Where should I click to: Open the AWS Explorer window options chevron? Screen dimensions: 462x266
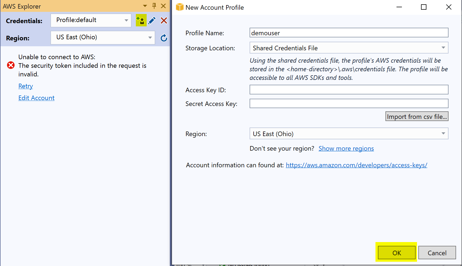coord(145,6)
